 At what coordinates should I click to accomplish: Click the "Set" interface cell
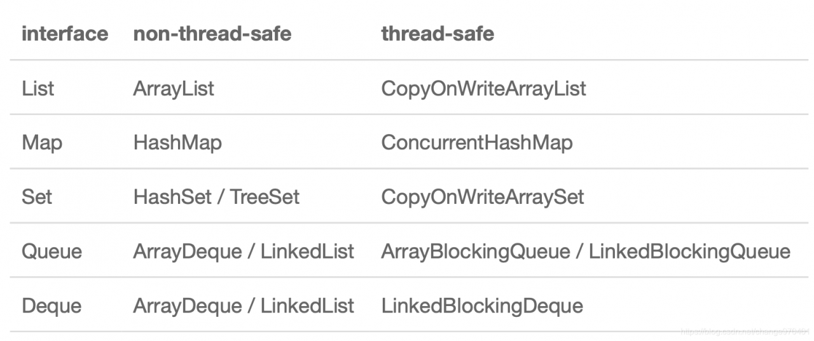click(37, 197)
